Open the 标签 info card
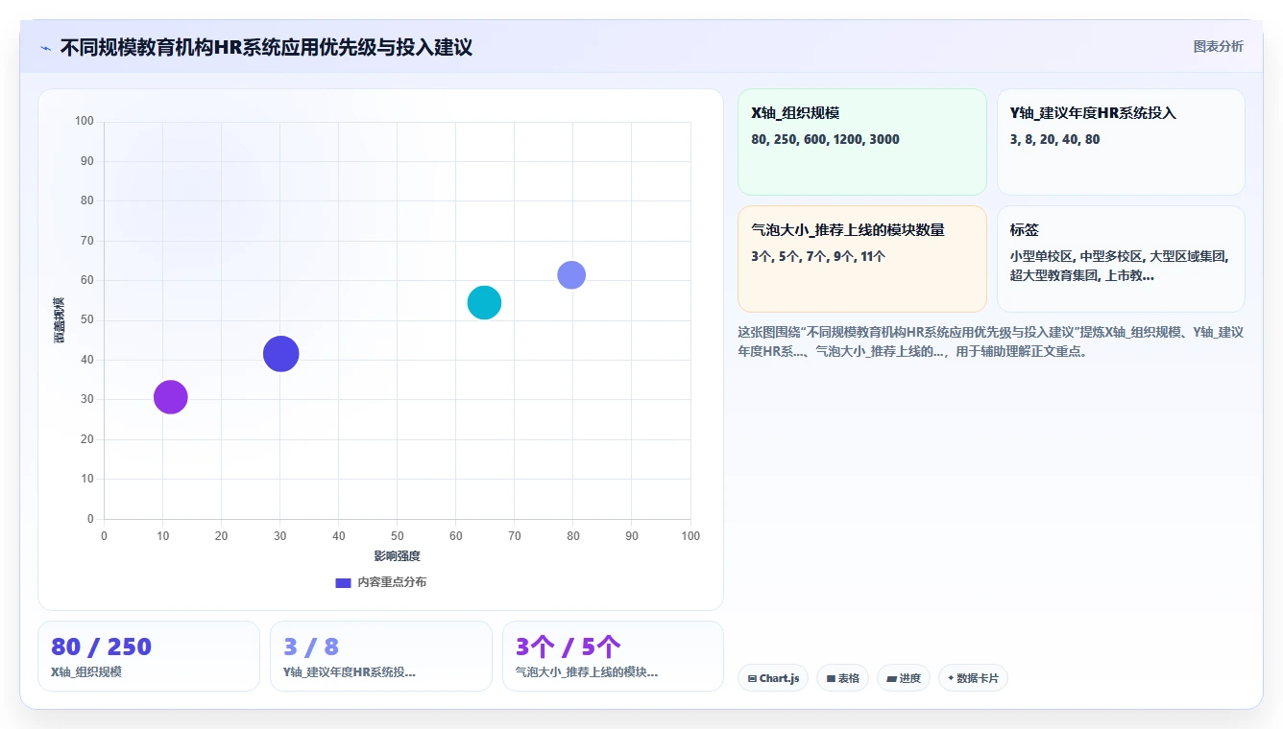Screen dimensions: 1283x729 coord(1121,259)
